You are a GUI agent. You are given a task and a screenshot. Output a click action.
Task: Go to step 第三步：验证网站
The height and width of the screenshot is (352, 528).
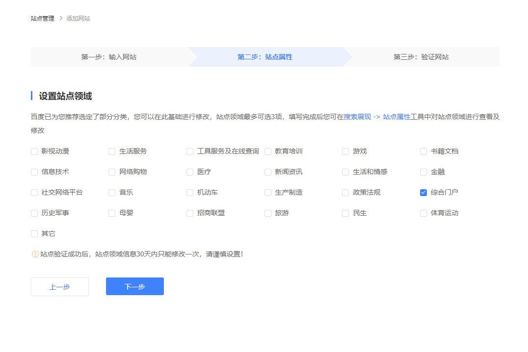pyautogui.click(x=421, y=57)
